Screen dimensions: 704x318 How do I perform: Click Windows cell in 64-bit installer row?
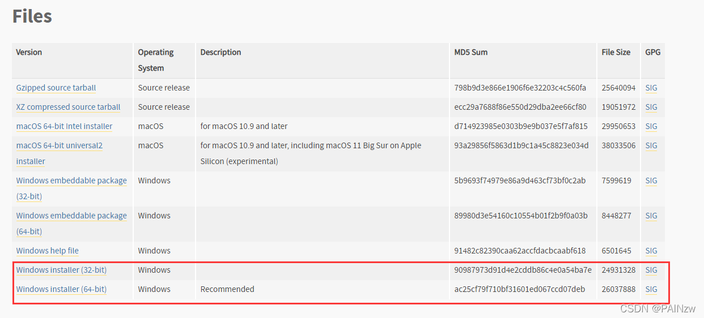tap(154, 289)
